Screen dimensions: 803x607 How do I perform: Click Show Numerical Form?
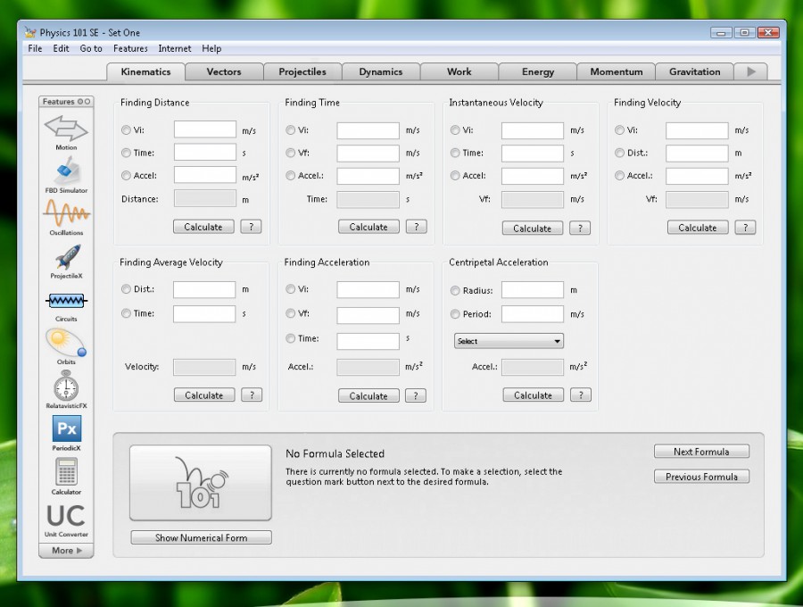click(x=200, y=536)
